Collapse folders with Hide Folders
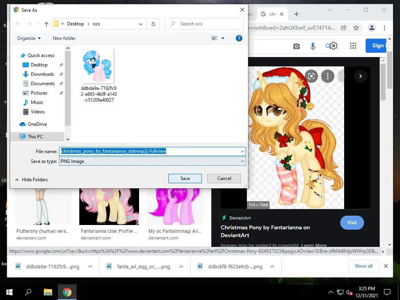Screen dimensions: 400x300 (x=31, y=180)
